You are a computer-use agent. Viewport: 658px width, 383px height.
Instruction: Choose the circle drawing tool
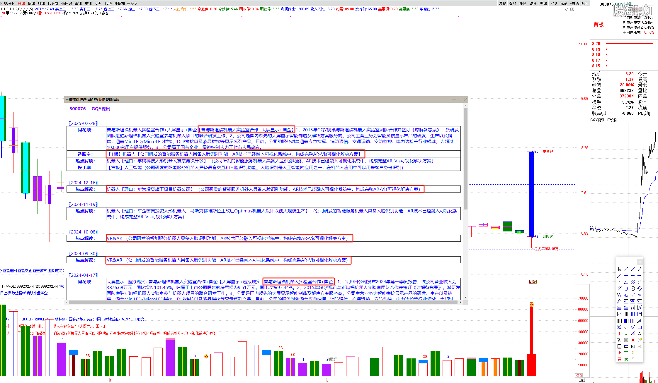[633, 288]
